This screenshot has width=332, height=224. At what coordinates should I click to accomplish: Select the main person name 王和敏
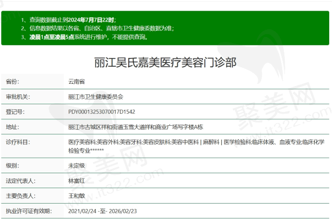pyautogui.click(x=76, y=196)
